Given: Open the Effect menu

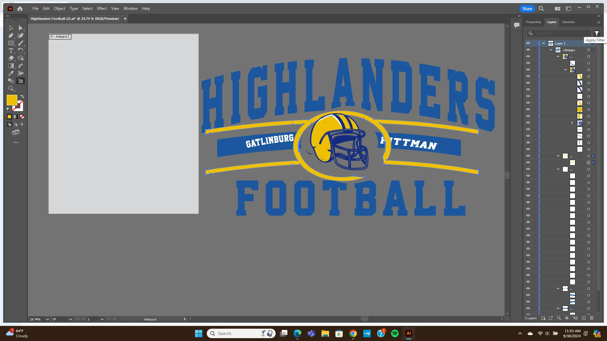Looking at the screenshot, I should pyautogui.click(x=101, y=9).
